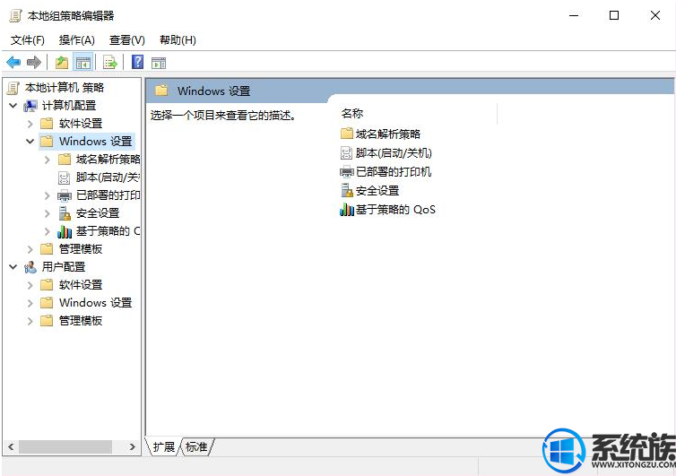
Task: Close the 本地组策略编辑器 window
Action: point(654,16)
